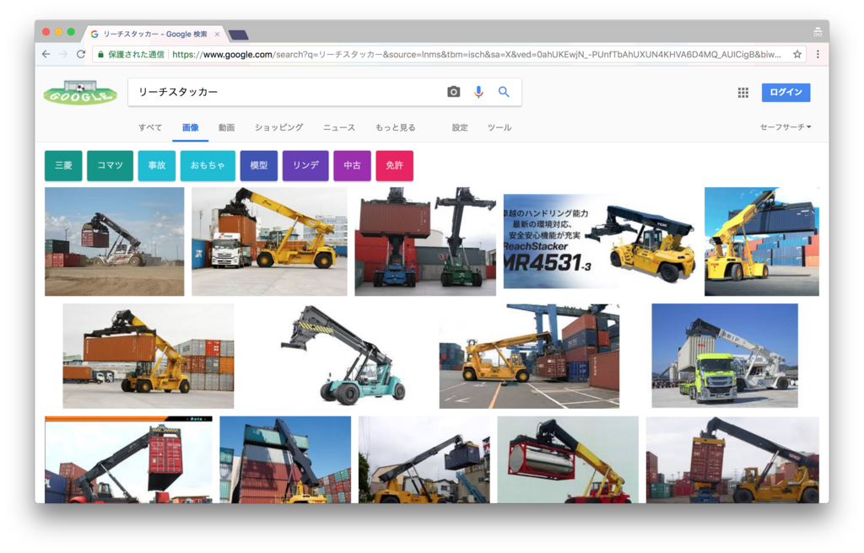Filter results by the コマツ chip
Image resolution: width=864 pixels, height=553 pixels.
[111, 165]
